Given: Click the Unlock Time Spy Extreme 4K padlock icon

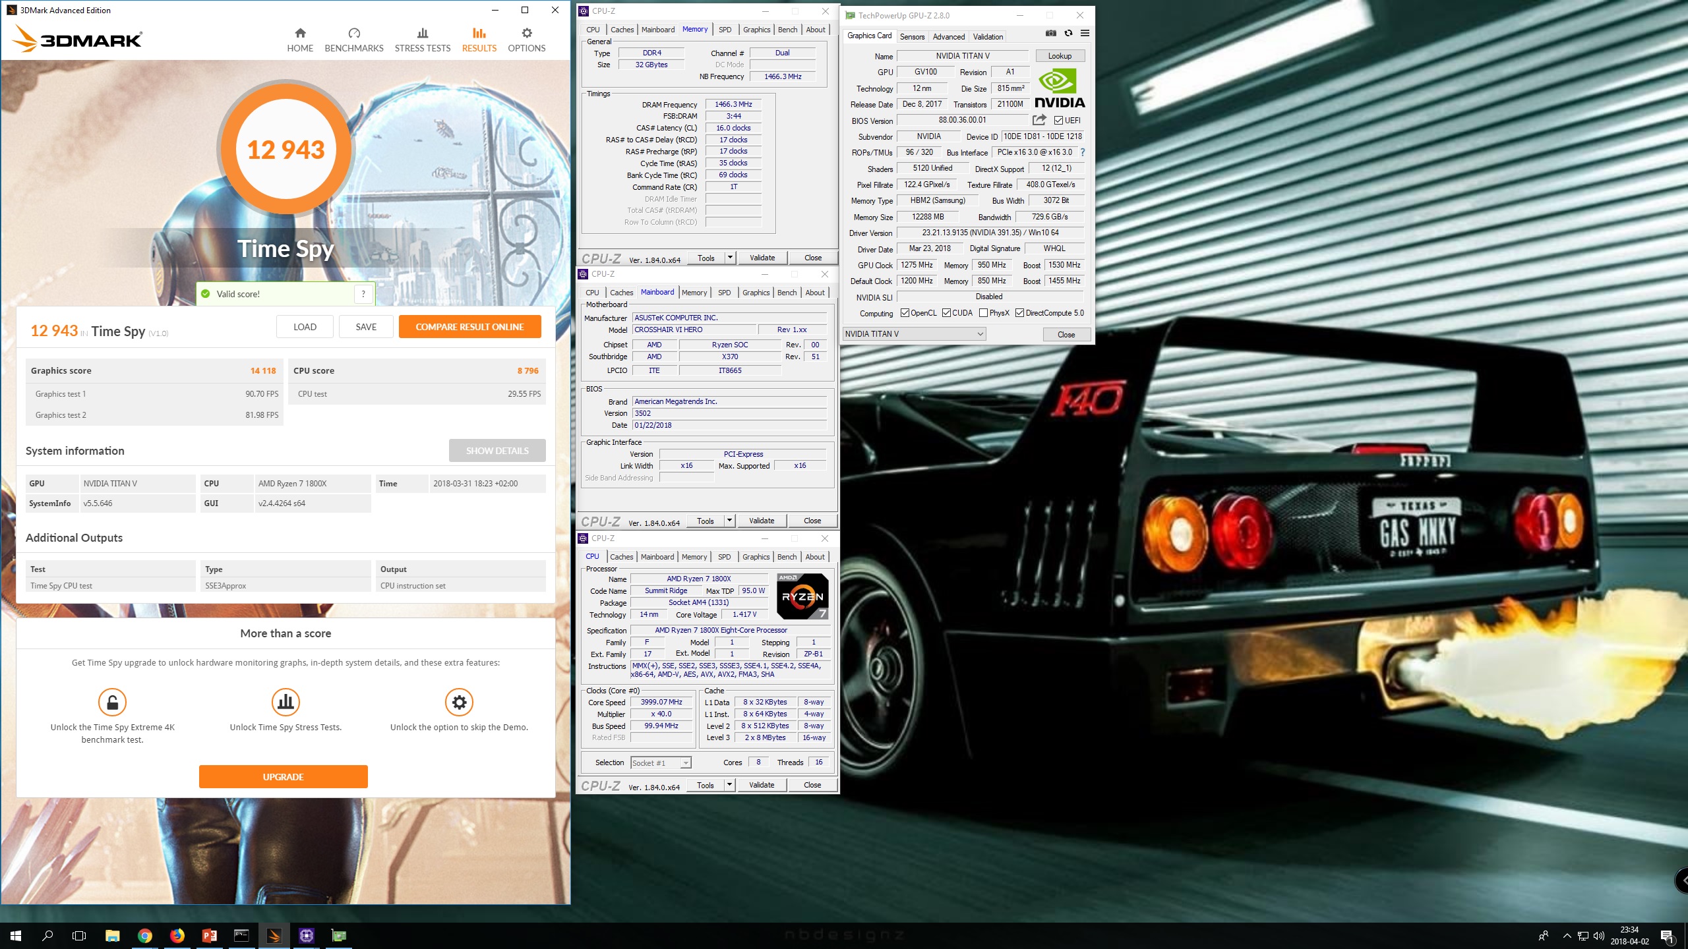Looking at the screenshot, I should tap(112, 702).
